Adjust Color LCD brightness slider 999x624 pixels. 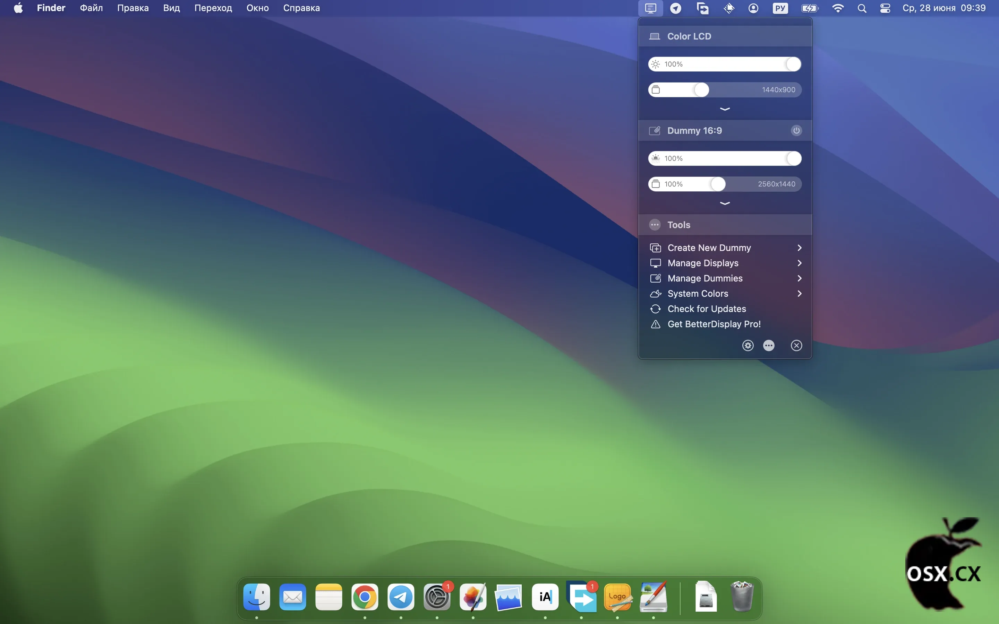pos(725,64)
